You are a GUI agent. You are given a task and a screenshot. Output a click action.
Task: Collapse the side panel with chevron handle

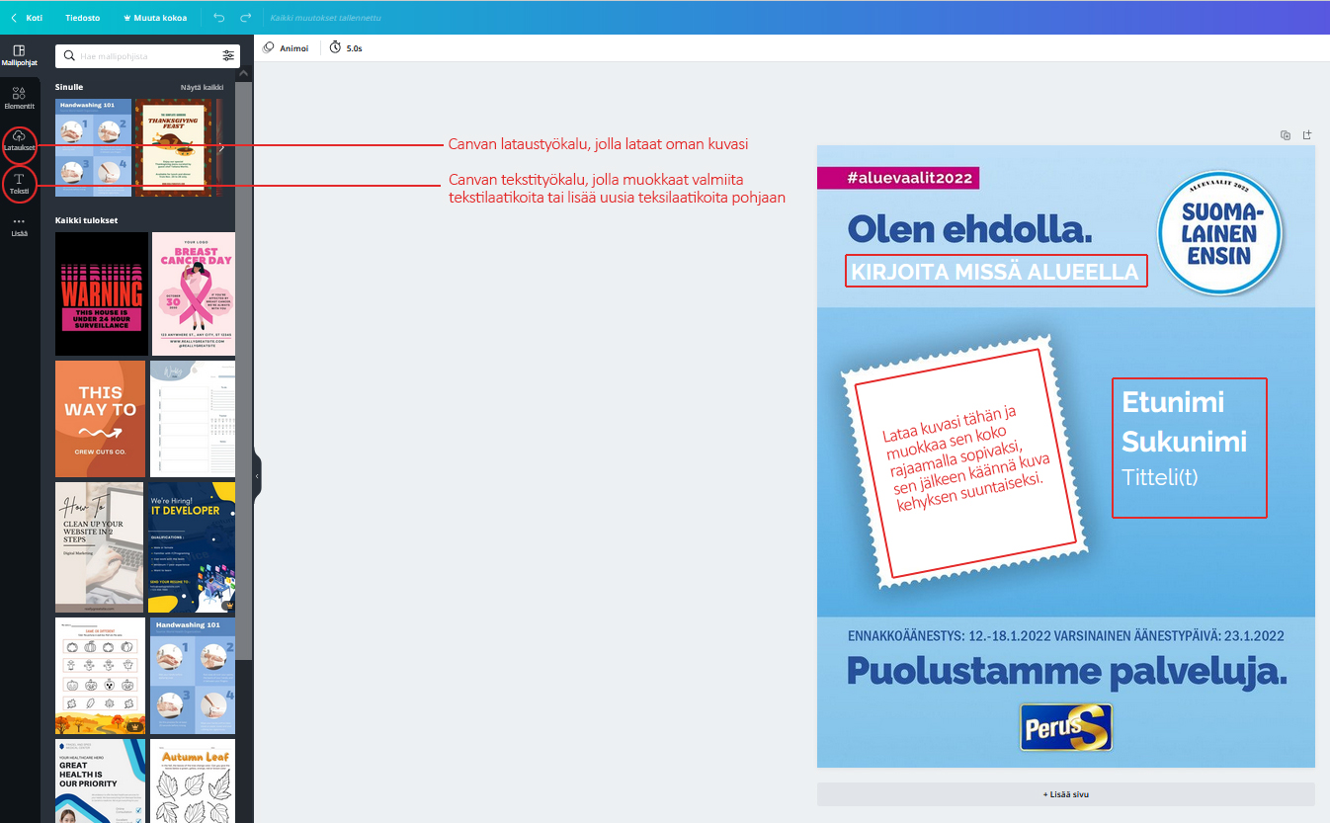click(x=257, y=476)
